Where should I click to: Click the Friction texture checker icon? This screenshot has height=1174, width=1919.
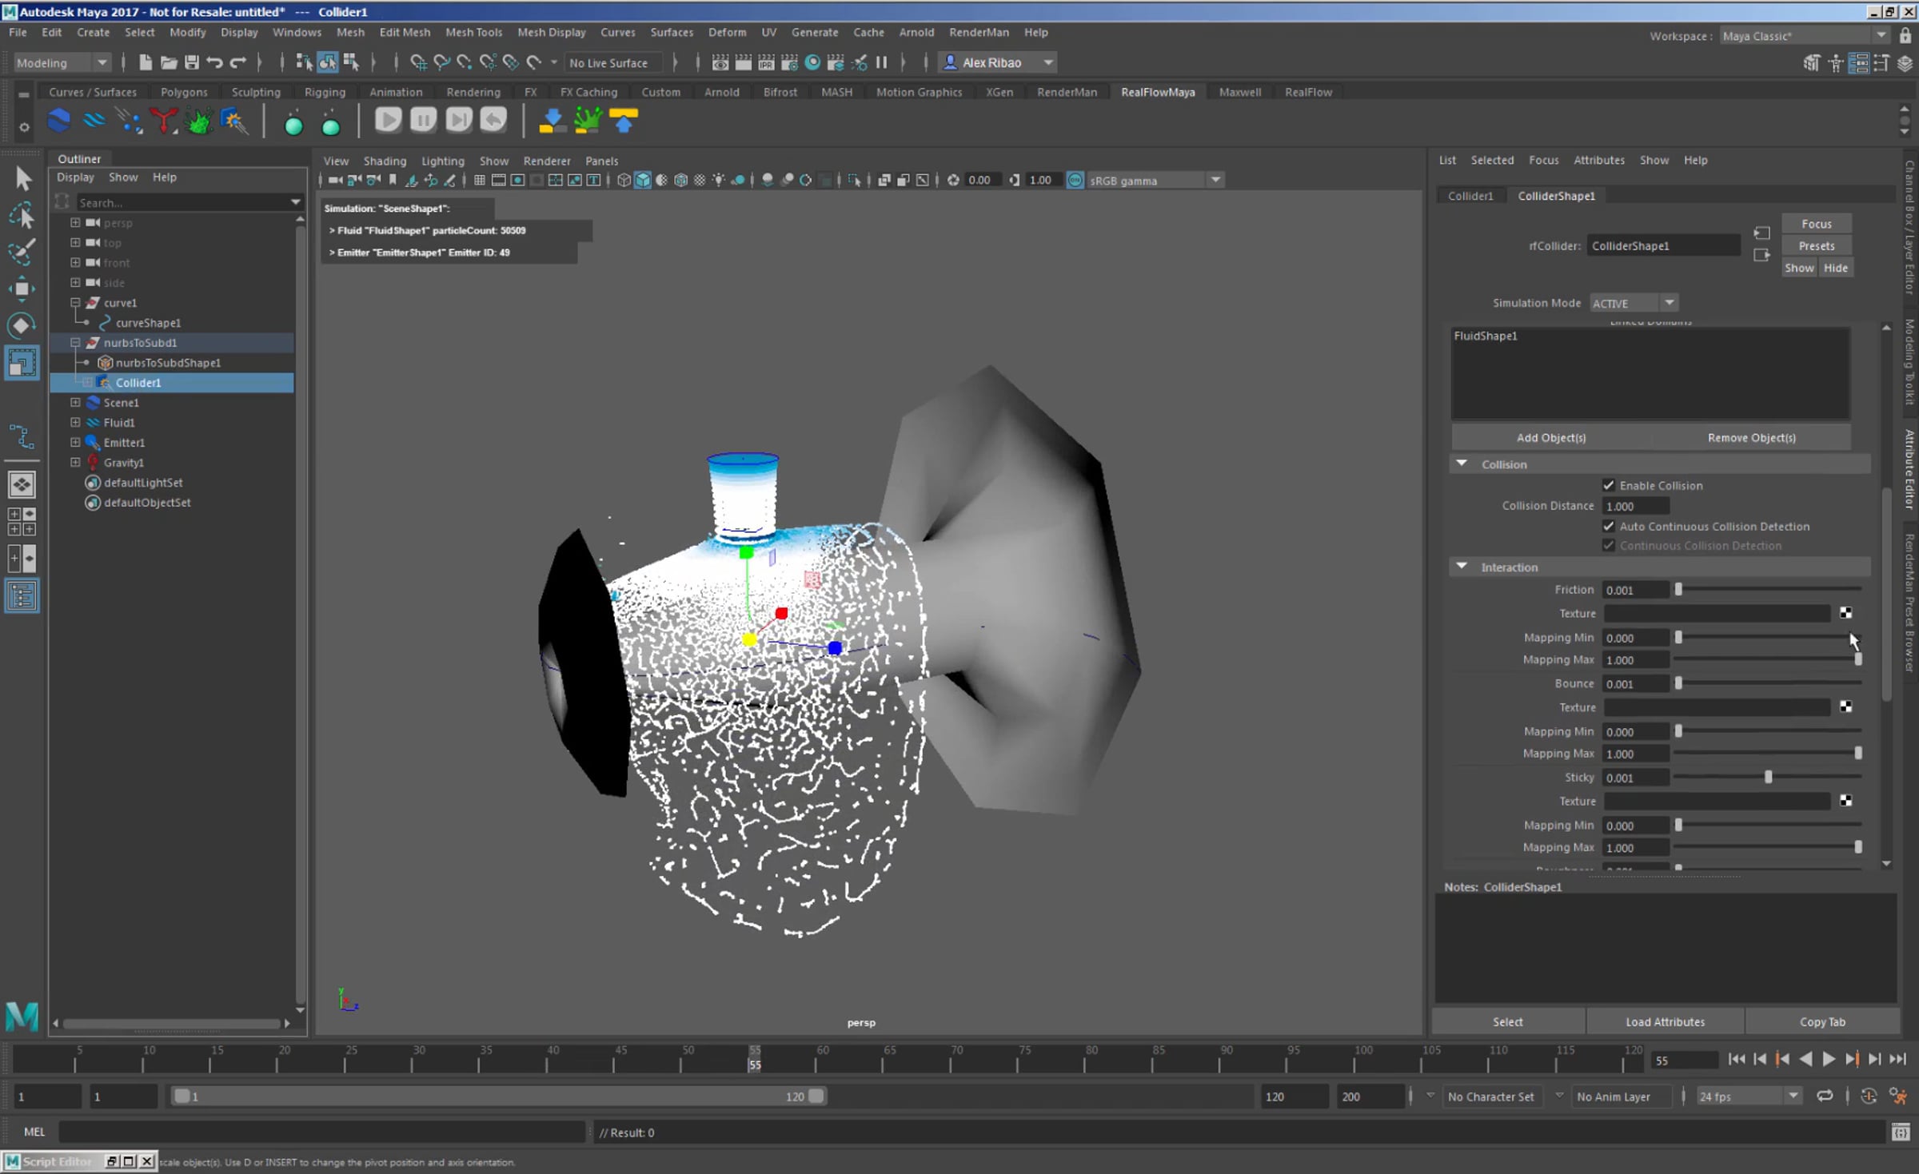pos(1845,613)
